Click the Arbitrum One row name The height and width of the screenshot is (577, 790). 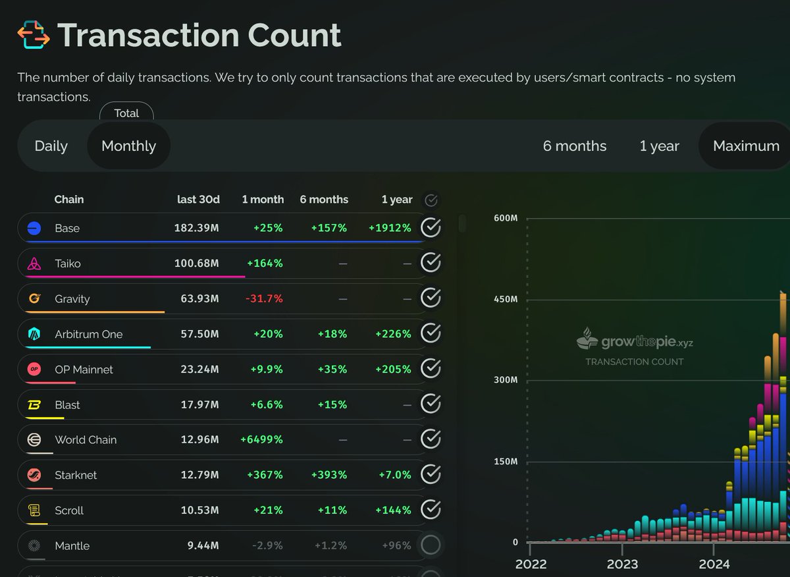[x=89, y=334]
